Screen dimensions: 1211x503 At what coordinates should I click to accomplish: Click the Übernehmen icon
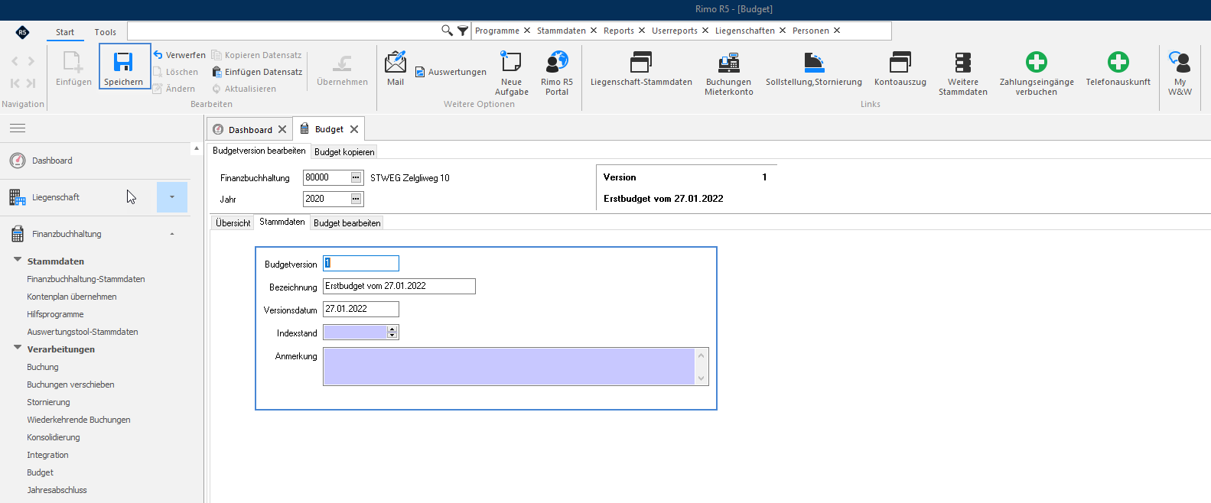point(343,62)
